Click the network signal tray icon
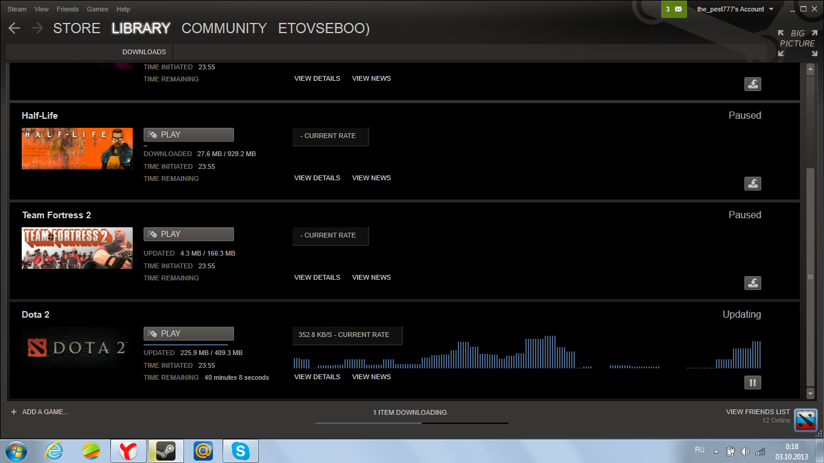The width and height of the screenshot is (824, 463). pyautogui.click(x=760, y=451)
